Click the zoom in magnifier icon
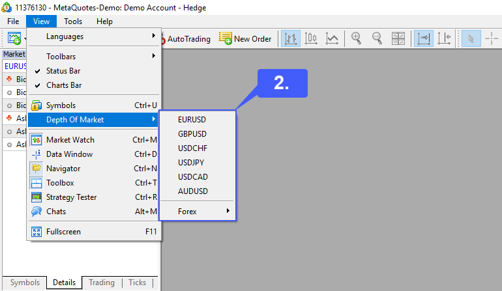The image size is (502, 291). pos(357,38)
